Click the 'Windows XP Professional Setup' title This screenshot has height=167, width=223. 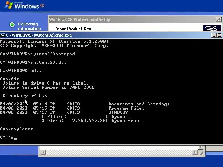tap(80, 19)
